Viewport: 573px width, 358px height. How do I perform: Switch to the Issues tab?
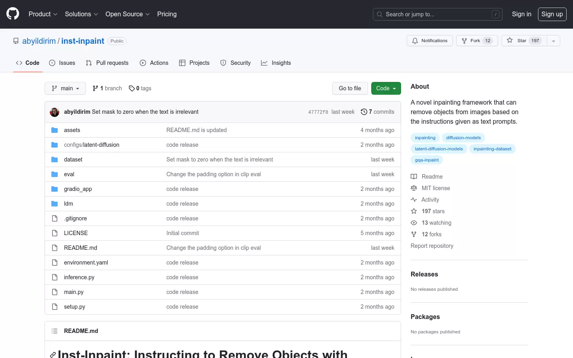pos(62,63)
